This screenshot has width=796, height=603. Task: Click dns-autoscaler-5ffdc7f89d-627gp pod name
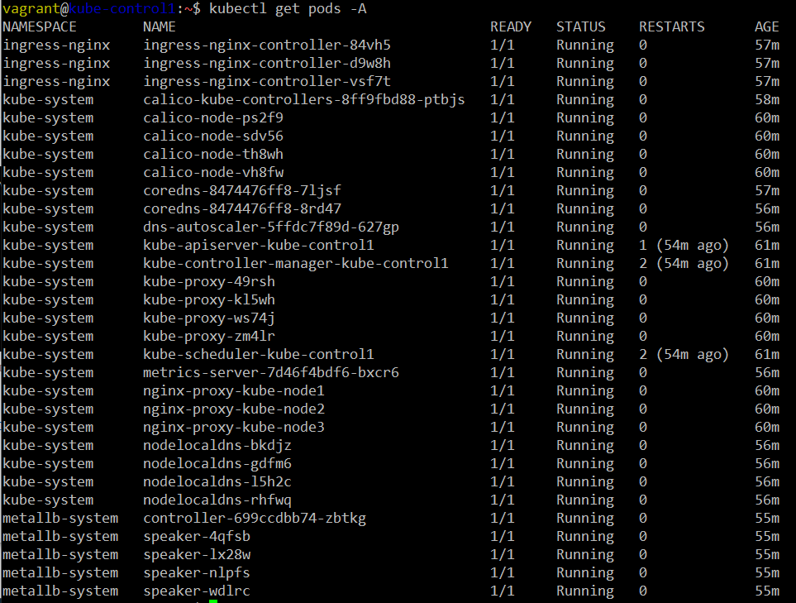click(271, 227)
